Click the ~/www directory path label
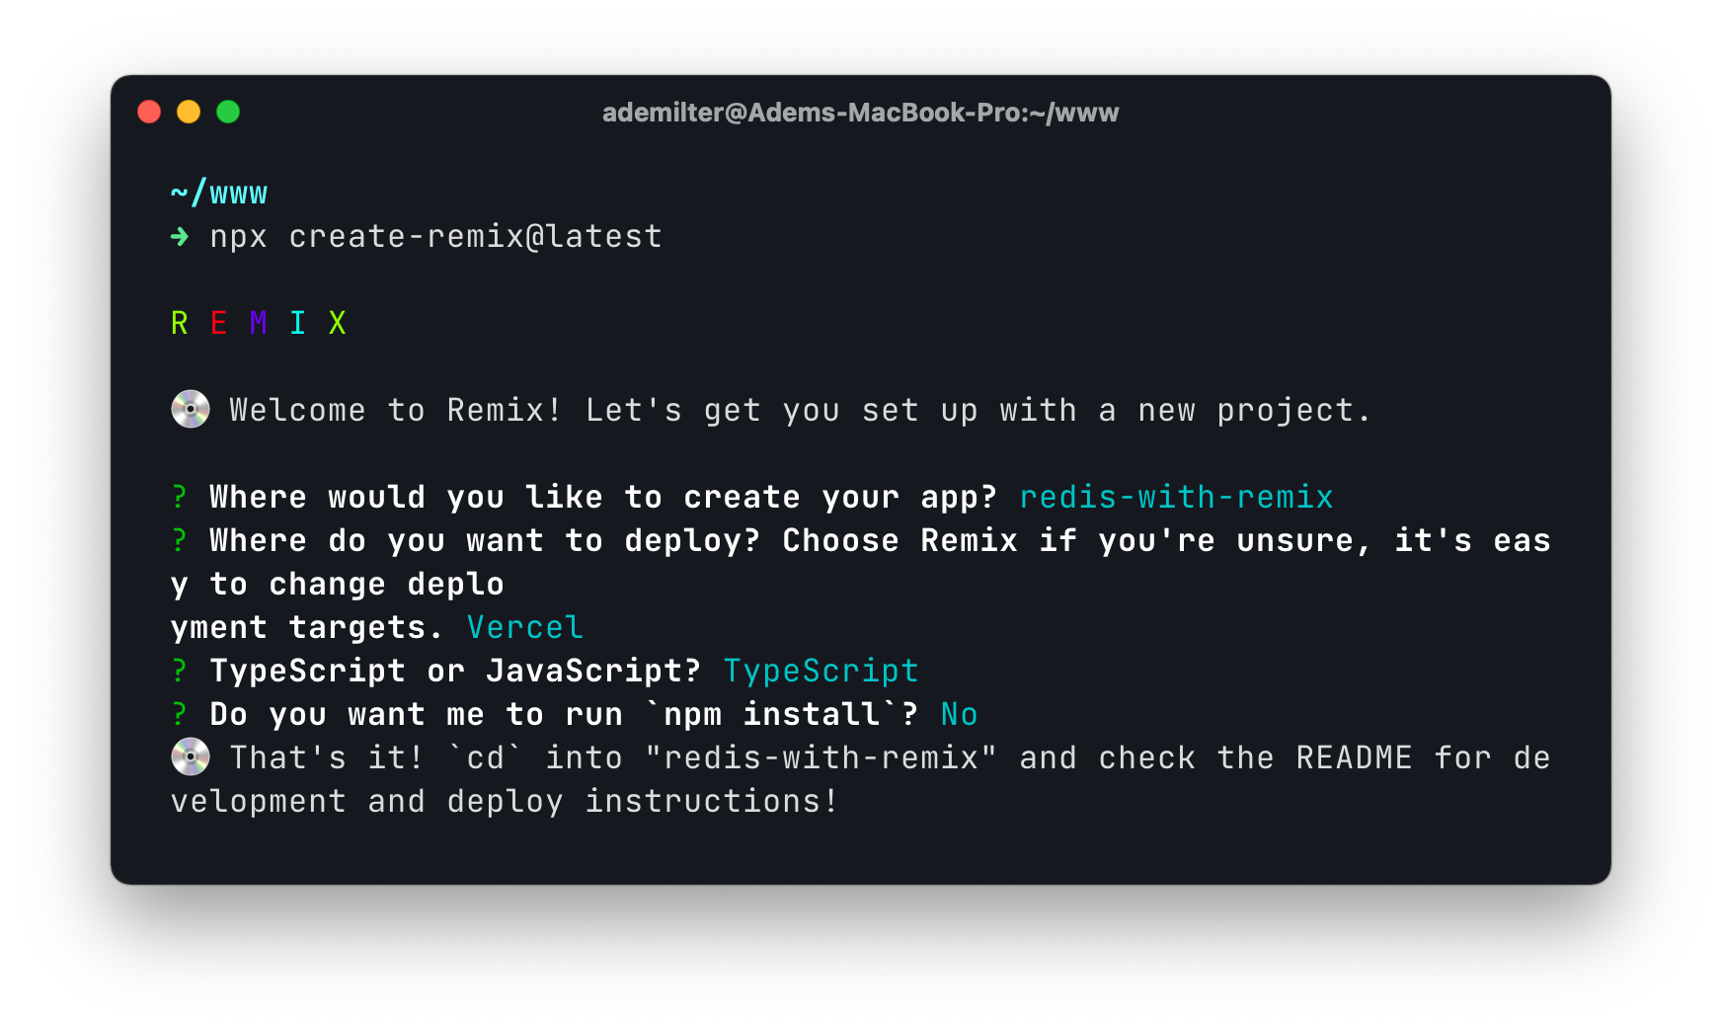1722x1031 pixels. click(x=218, y=193)
